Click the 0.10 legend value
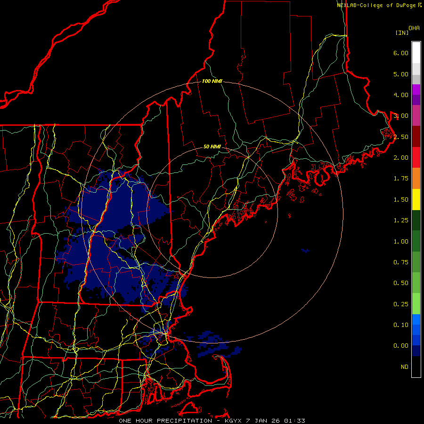This screenshot has width=424, height=424. pyautogui.click(x=401, y=325)
